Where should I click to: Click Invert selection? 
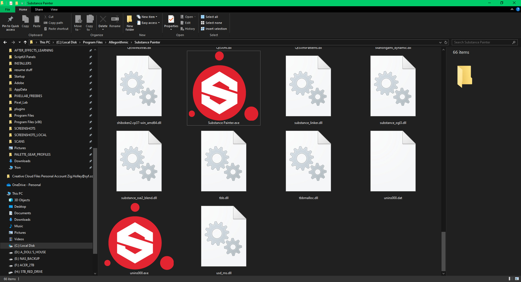coord(214,29)
